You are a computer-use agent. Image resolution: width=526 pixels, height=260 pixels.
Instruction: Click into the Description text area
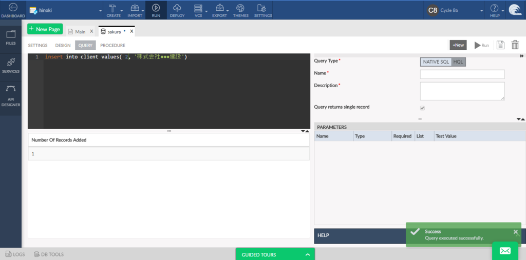462,91
